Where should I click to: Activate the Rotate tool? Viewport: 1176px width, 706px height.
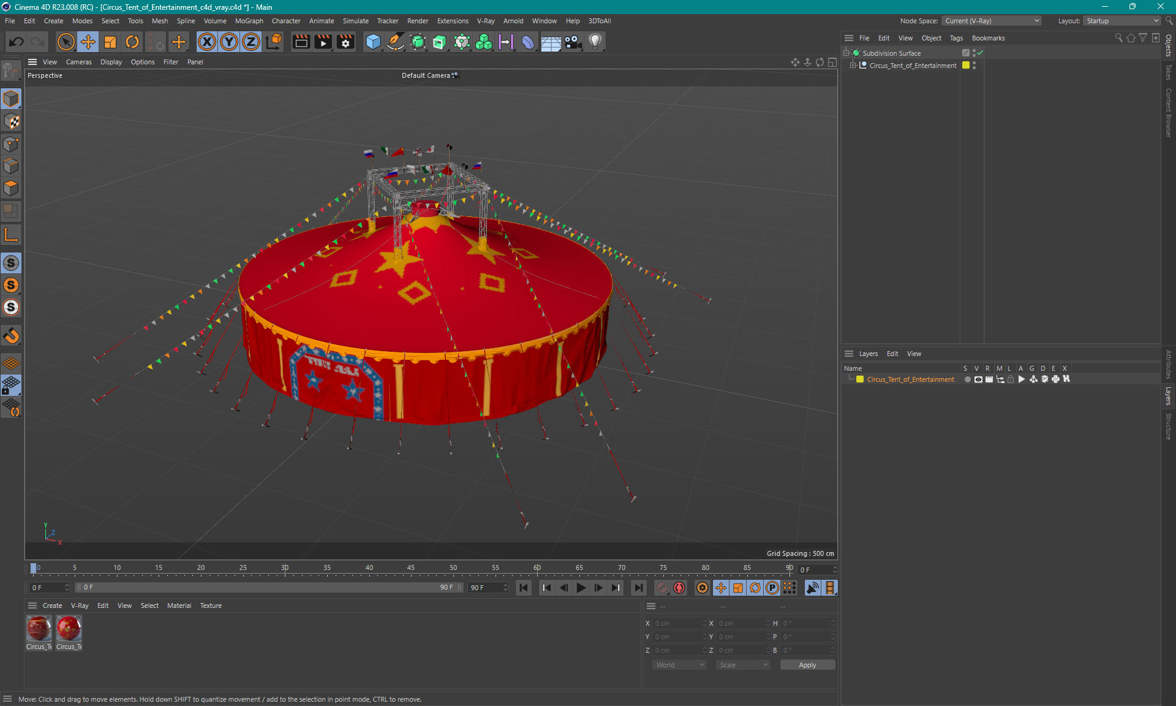click(x=132, y=42)
